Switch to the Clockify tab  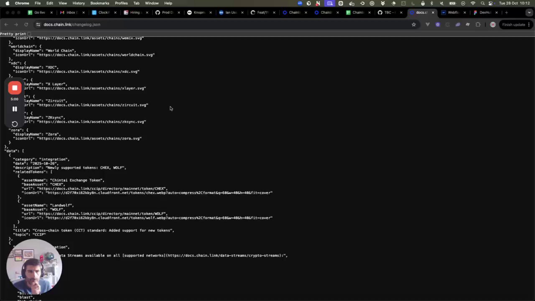click(x=103, y=12)
